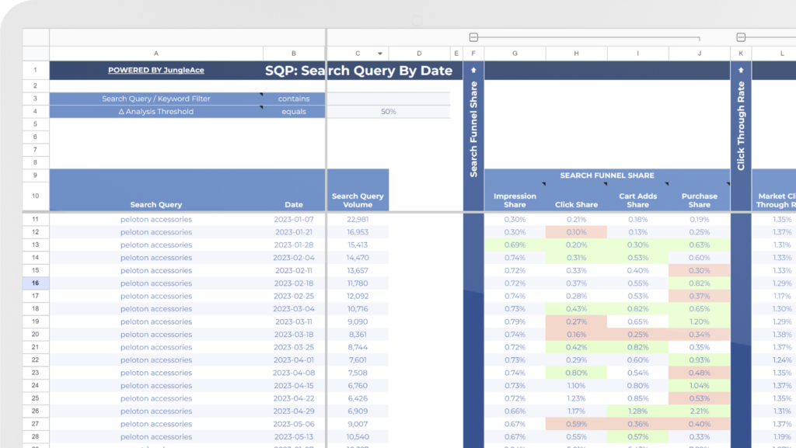Click the select-all corner of the sheet
This screenshot has height=448, width=796.
[x=36, y=54]
